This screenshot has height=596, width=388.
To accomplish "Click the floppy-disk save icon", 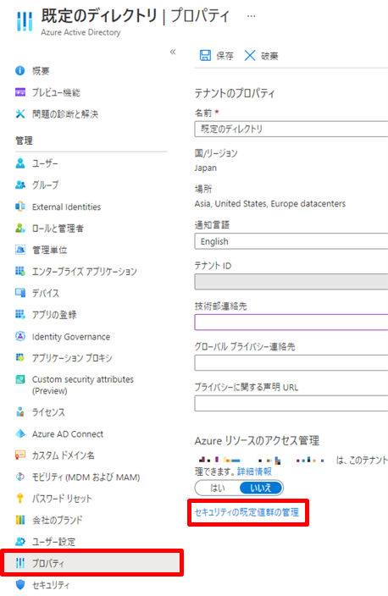I will coord(205,56).
